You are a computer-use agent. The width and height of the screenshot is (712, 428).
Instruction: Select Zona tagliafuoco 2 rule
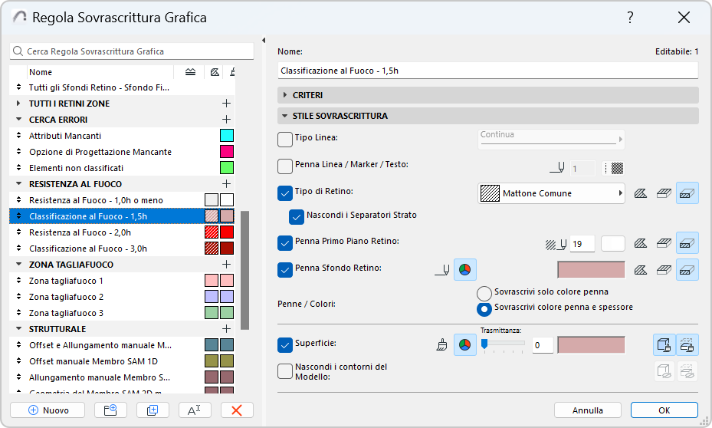pyautogui.click(x=66, y=297)
